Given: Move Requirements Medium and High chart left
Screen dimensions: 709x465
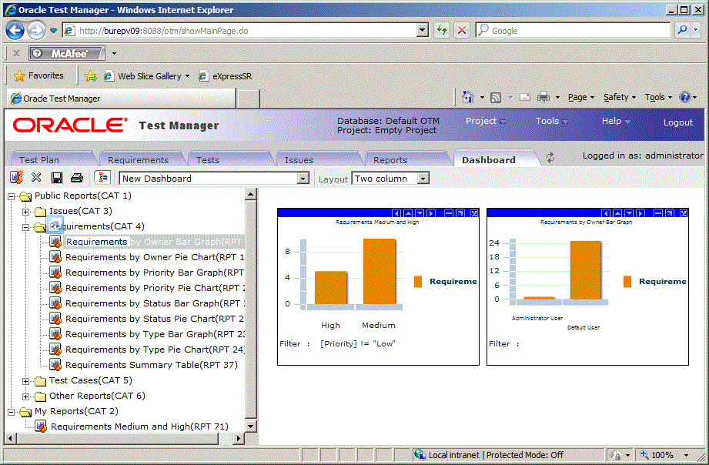Looking at the screenshot, I should click(396, 213).
